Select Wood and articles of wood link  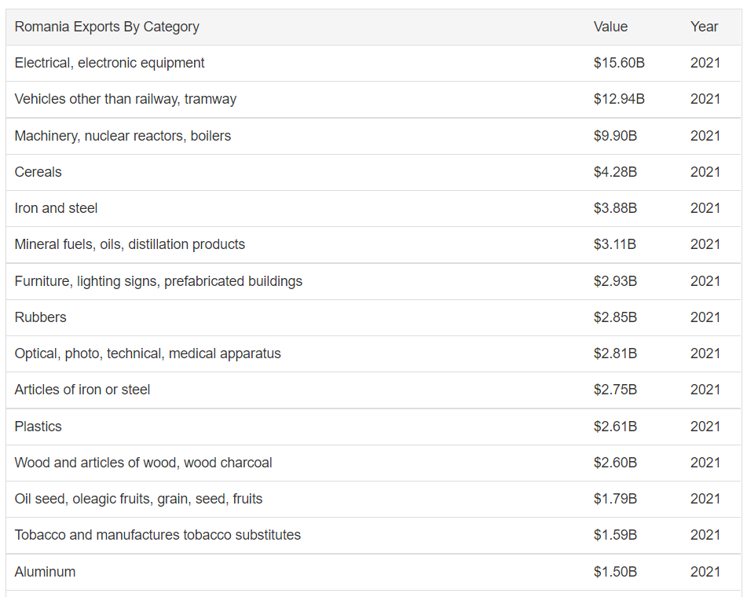tap(143, 463)
